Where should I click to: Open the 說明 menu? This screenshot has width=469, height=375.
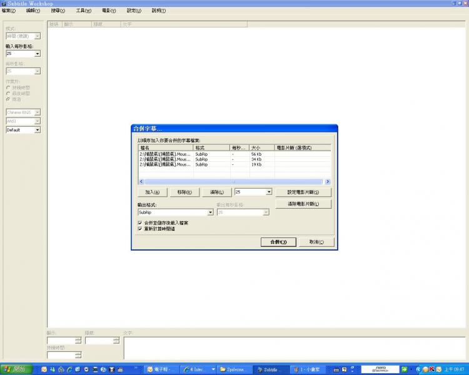pos(159,11)
